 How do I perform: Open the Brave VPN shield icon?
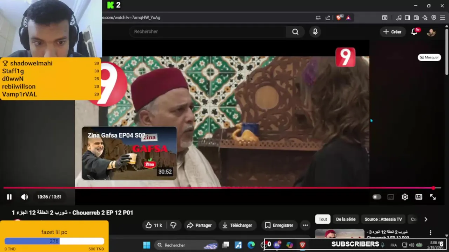point(434,17)
